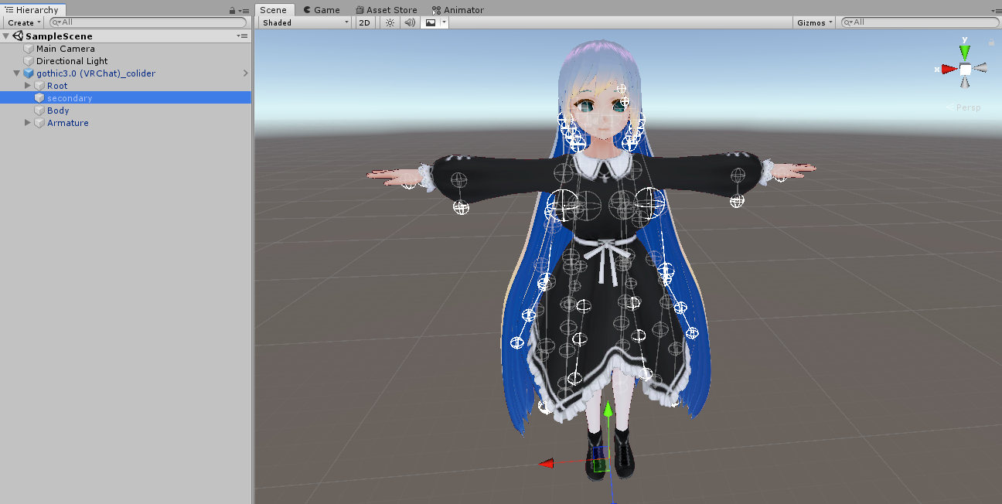Click green Y move handle arrow
Screen dimensions: 1002x504
(608, 409)
